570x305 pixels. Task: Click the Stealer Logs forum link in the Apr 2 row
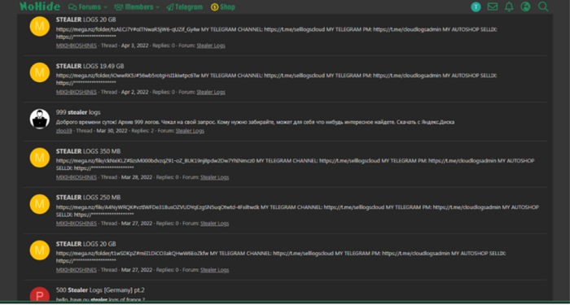pos(211,92)
